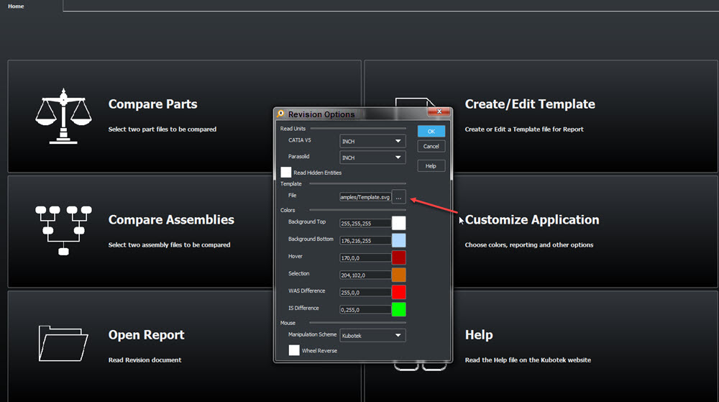Screen dimensions: 719x402
Task: Click the Revision Options dialog title icon
Action: point(280,114)
